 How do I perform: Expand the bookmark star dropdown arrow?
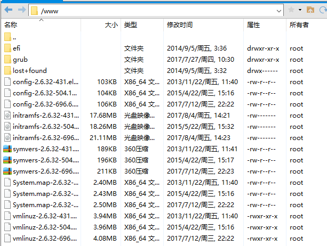(300, 10)
